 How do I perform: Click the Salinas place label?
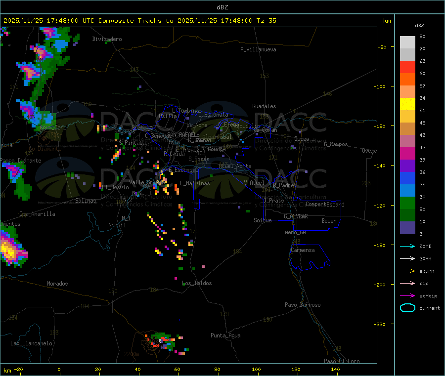click(x=86, y=201)
